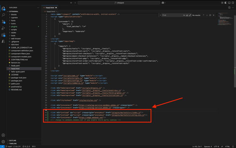Click the main branch indicator in status bar
The width and height of the screenshot is (236, 148).
pos(9,146)
